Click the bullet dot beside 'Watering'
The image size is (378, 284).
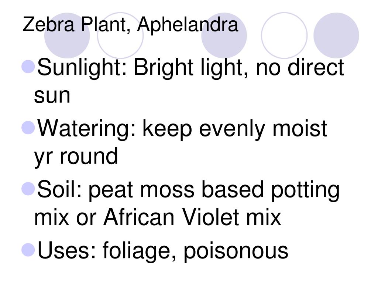coord(28,128)
